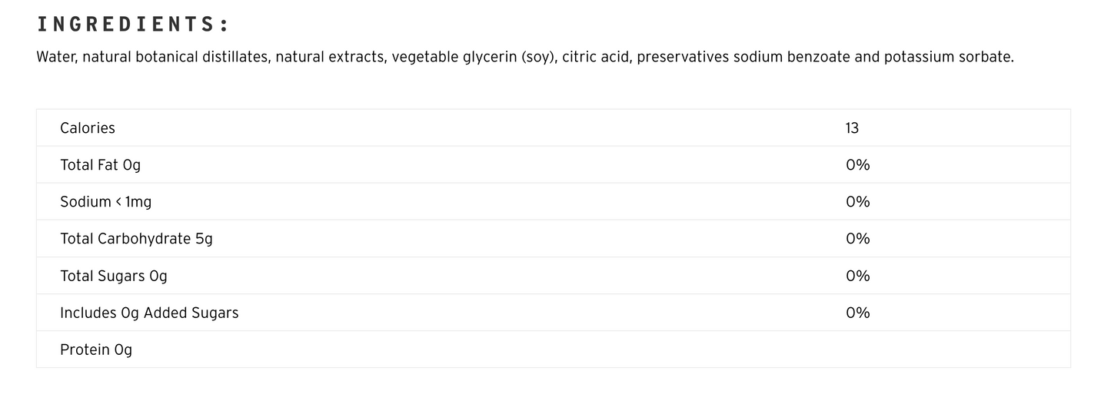Click the INGREDIENTS heading
The height and width of the screenshot is (404, 1111).
[132, 25]
